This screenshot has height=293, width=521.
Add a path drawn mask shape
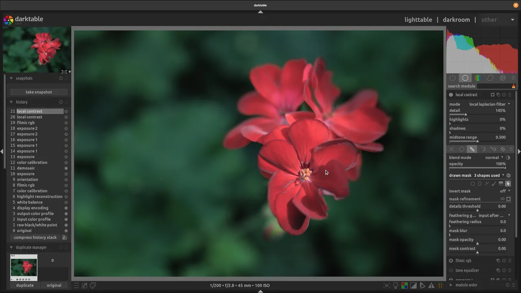(486, 184)
